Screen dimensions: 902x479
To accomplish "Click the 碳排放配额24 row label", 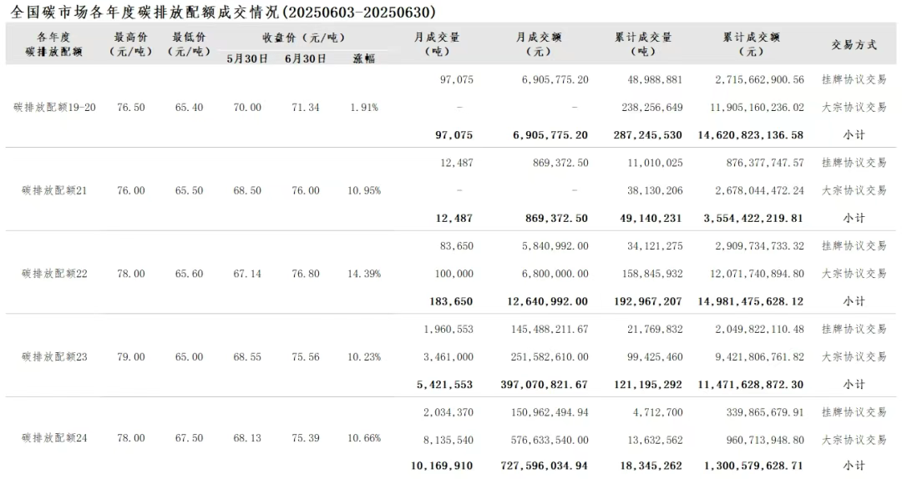I will pyautogui.click(x=54, y=438).
